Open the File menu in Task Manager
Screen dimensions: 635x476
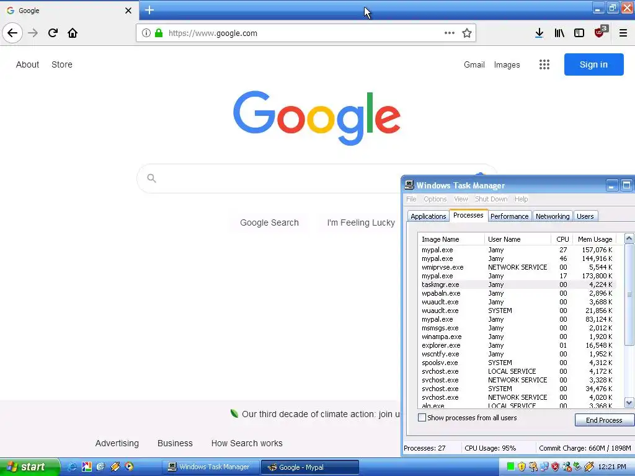pos(411,199)
